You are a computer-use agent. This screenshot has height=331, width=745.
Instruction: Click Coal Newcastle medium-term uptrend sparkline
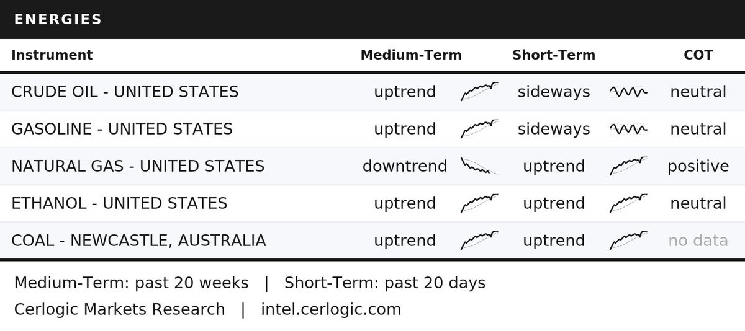point(479,241)
